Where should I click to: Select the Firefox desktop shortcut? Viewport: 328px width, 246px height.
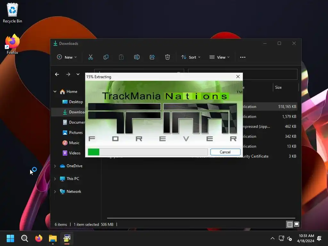[x=12, y=44]
